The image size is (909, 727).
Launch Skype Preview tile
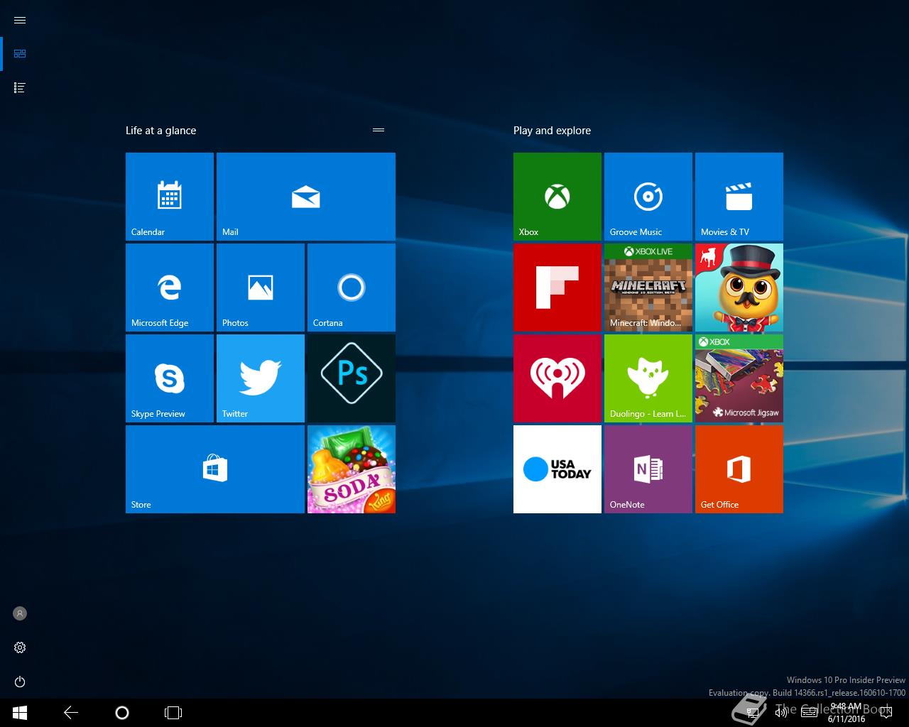point(170,378)
